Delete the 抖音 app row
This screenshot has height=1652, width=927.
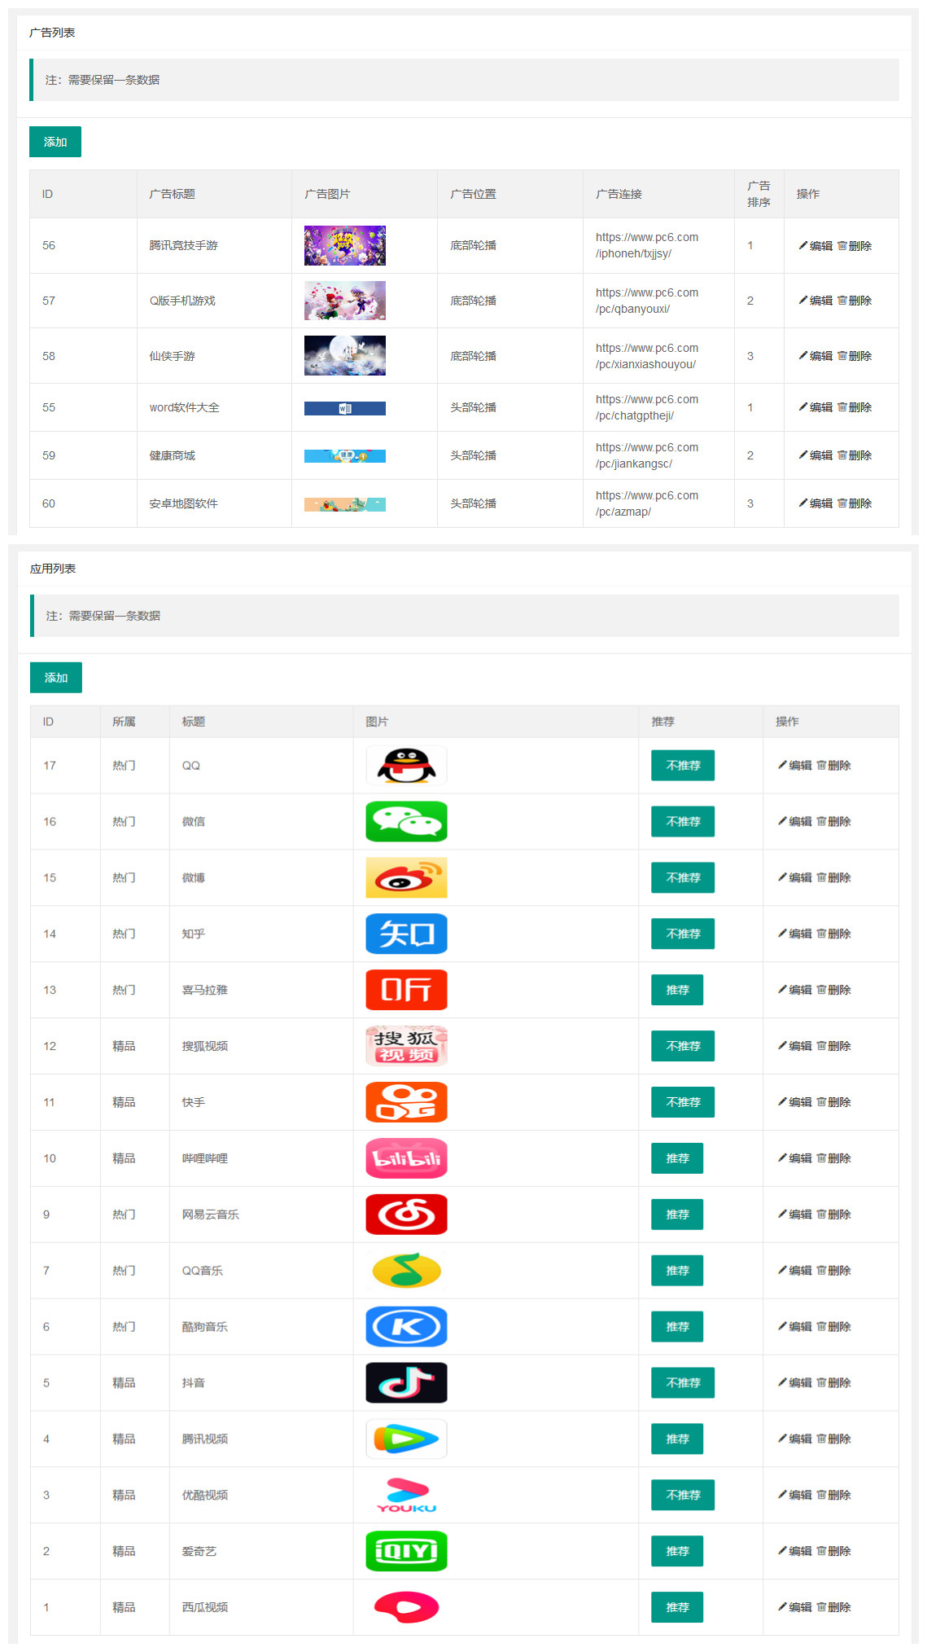click(x=834, y=1383)
